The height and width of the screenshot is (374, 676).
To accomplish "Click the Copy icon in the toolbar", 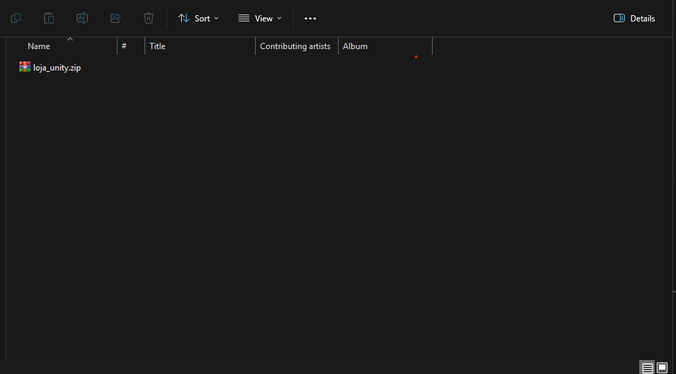I will point(16,18).
